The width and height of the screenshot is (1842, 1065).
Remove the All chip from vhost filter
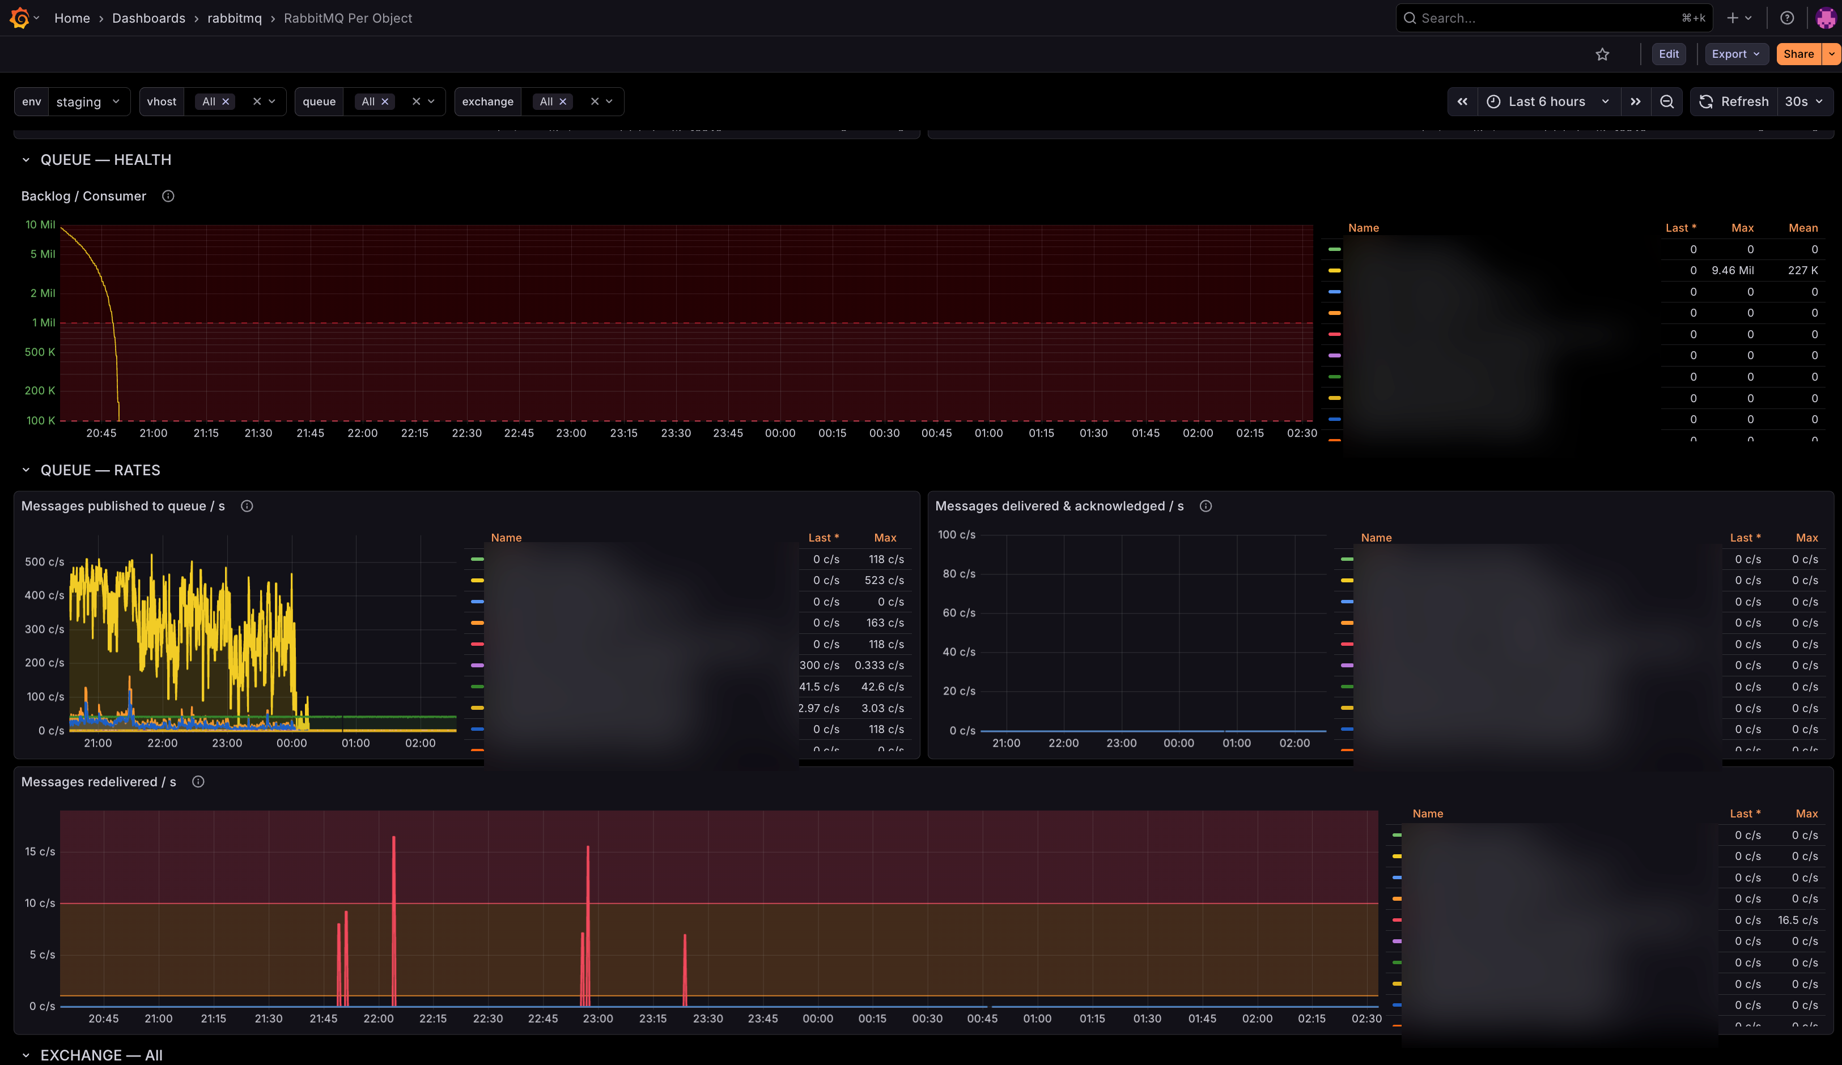coord(226,101)
